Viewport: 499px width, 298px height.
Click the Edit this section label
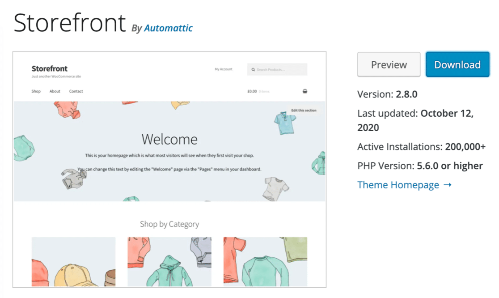pos(304,110)
